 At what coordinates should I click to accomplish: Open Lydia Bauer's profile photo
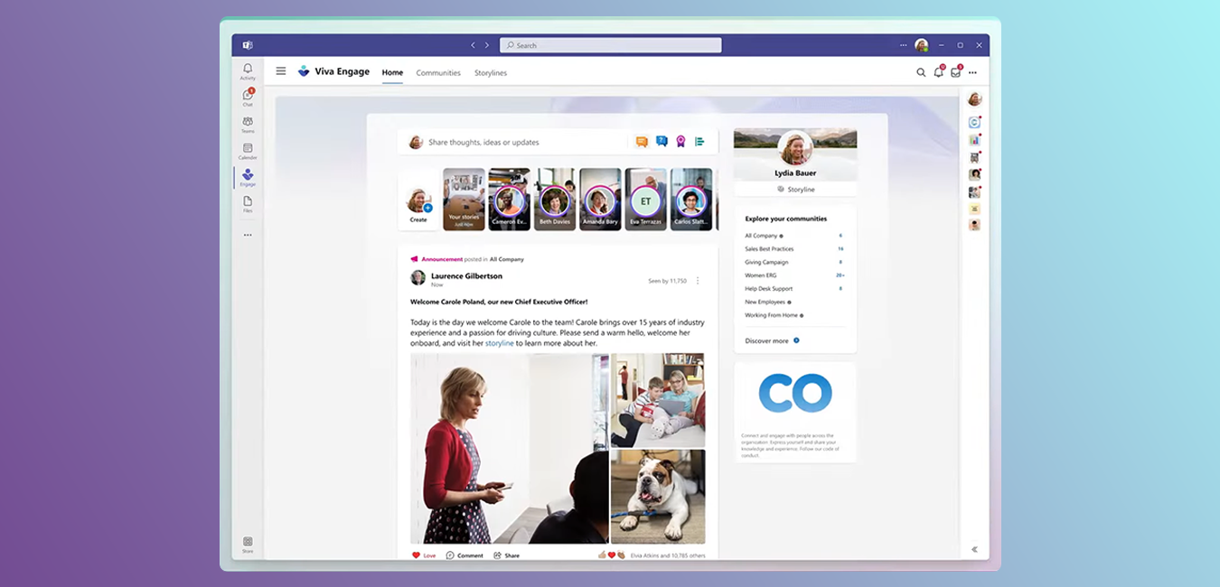point(795,148)
